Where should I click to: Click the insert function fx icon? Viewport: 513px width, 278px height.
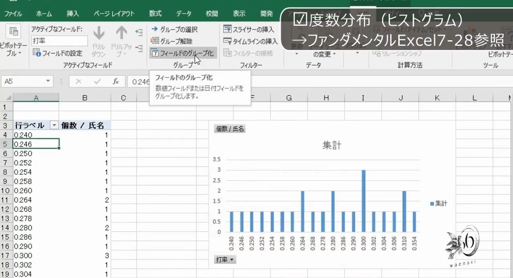(x=116, y=81)
